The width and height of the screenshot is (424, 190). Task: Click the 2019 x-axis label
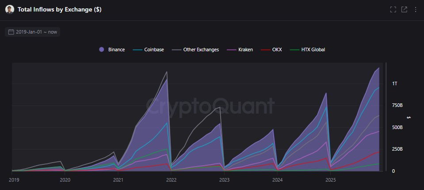tap(14, 179)
